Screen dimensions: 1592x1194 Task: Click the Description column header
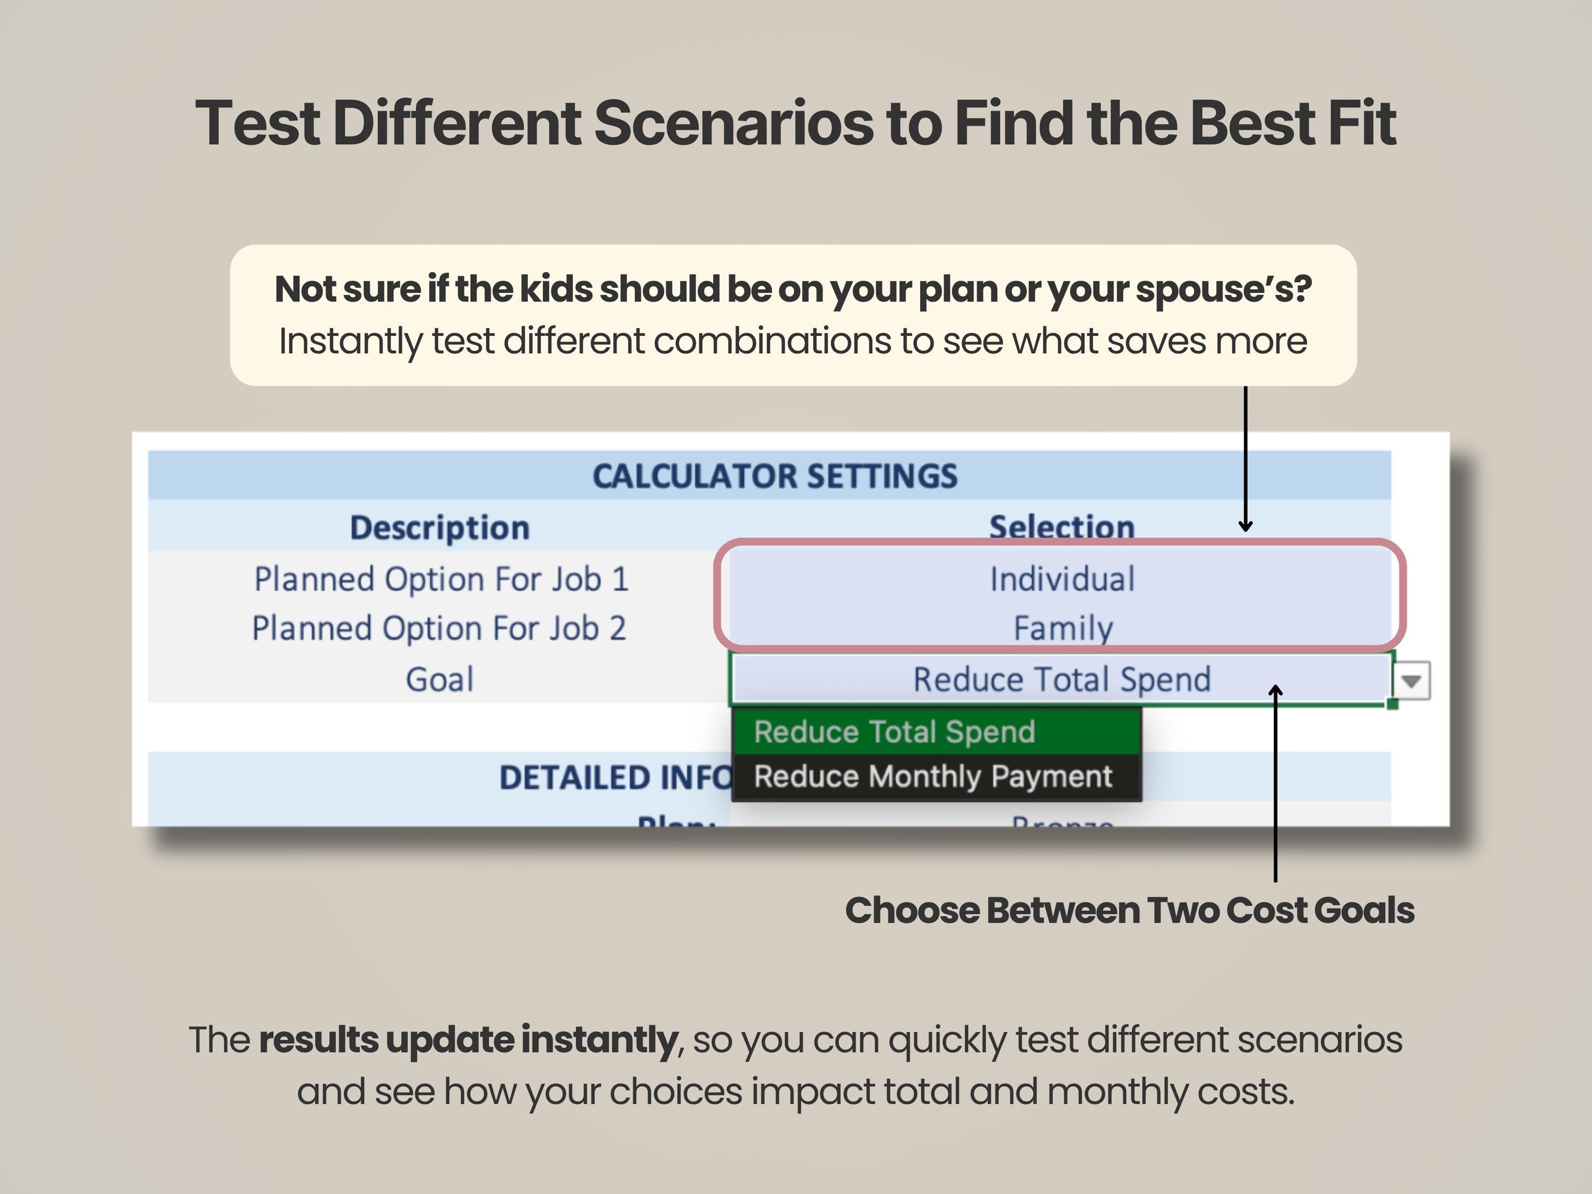point(439,527)
